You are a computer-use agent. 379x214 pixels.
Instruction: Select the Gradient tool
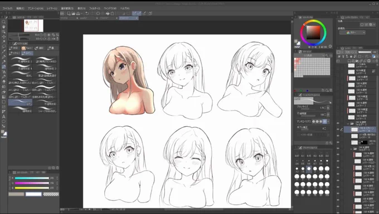coord(4,97)
